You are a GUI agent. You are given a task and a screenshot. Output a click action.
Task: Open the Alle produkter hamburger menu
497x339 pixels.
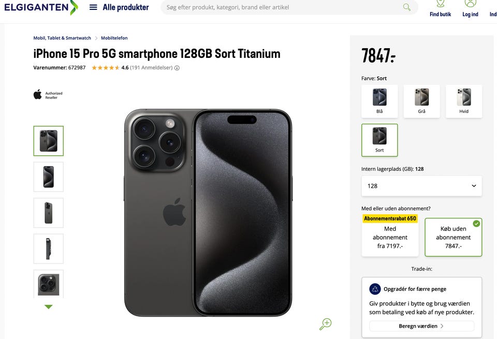tap(93, 7)
